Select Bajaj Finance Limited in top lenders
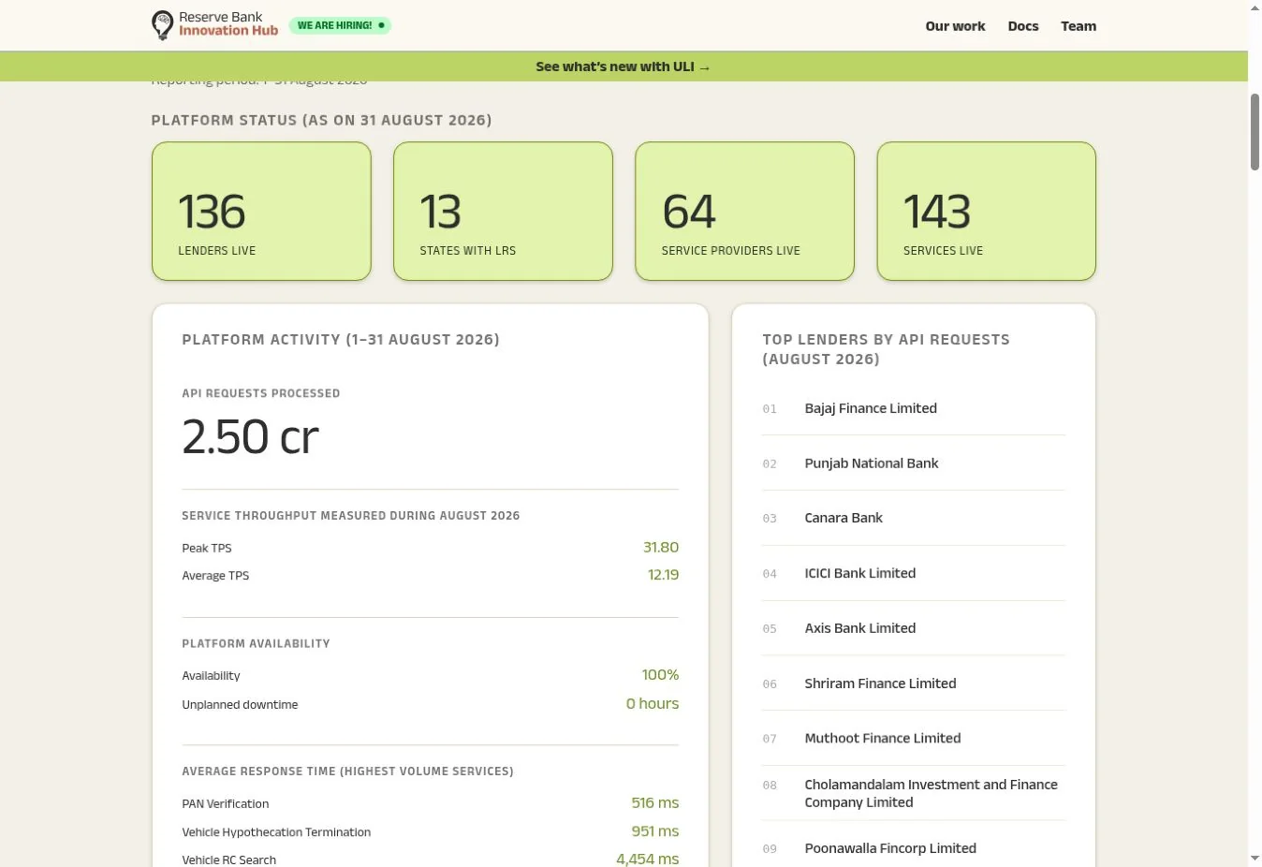 pyautogui.click(x=871, y=408)
